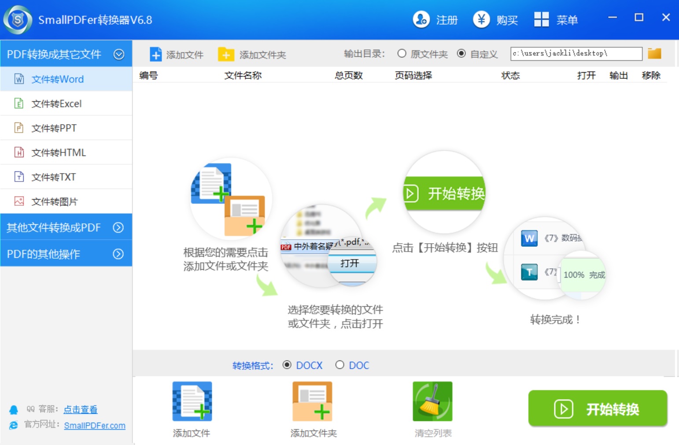Image resolution: width=679 pixels, height=445 pixels.
Task: Expand the PDF的其他操作 section arrow
Action: (x=118, y=254)
